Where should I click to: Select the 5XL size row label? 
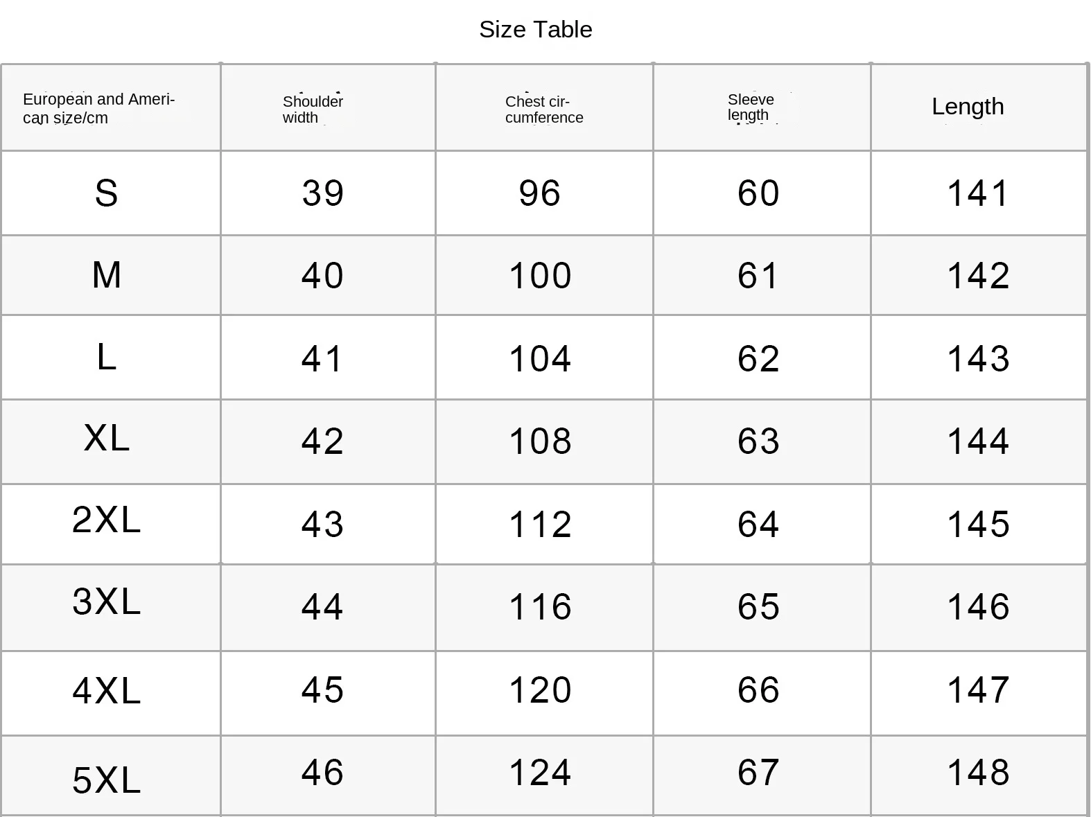pyautogui.click(x=106, y=780)
